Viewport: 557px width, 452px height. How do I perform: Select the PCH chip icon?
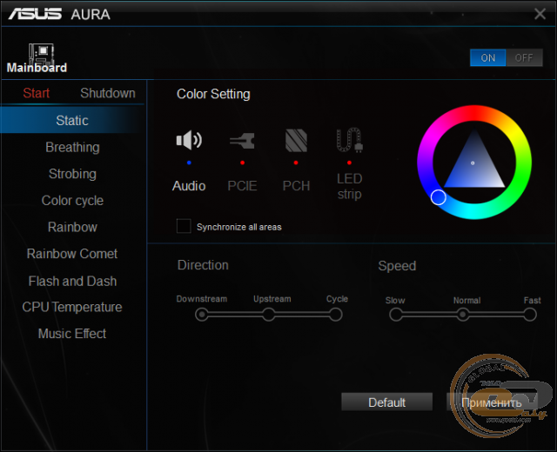296,141
